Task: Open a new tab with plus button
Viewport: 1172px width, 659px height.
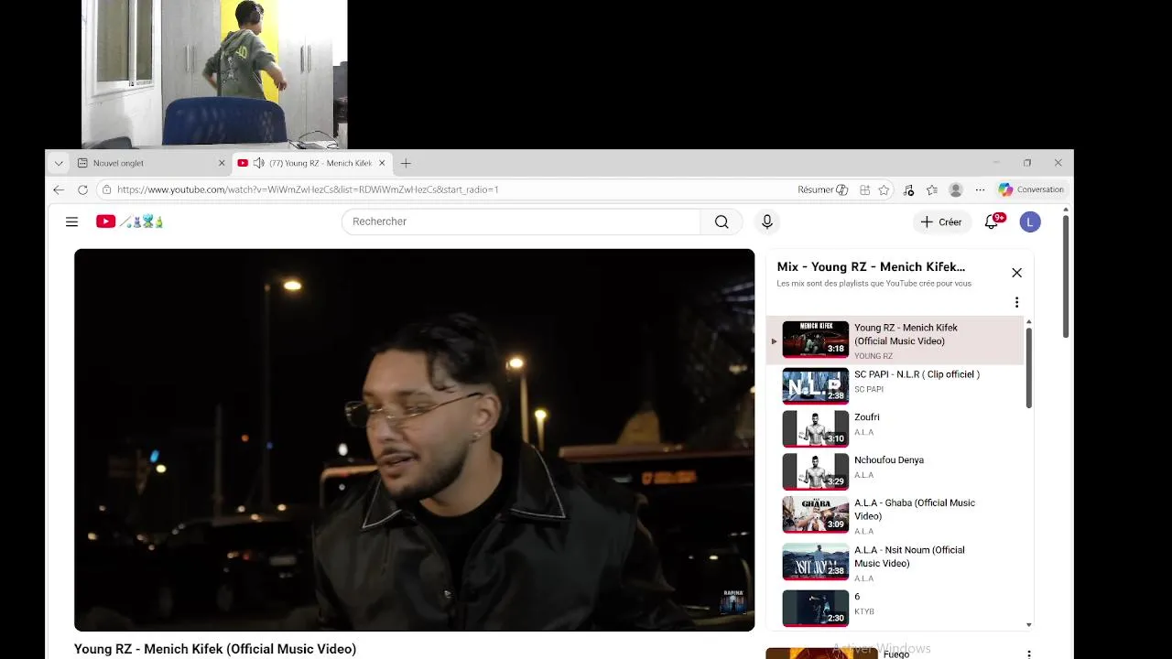Action: [406, 163]
